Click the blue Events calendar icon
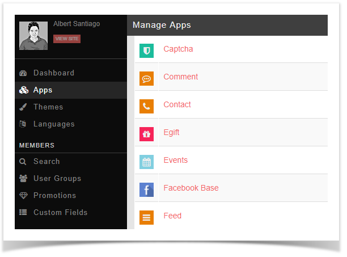This screenshot has width=347, height=257. click(x=146, y=162)
